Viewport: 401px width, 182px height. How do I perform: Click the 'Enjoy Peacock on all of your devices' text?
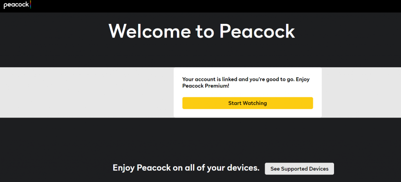coord(186,168)
